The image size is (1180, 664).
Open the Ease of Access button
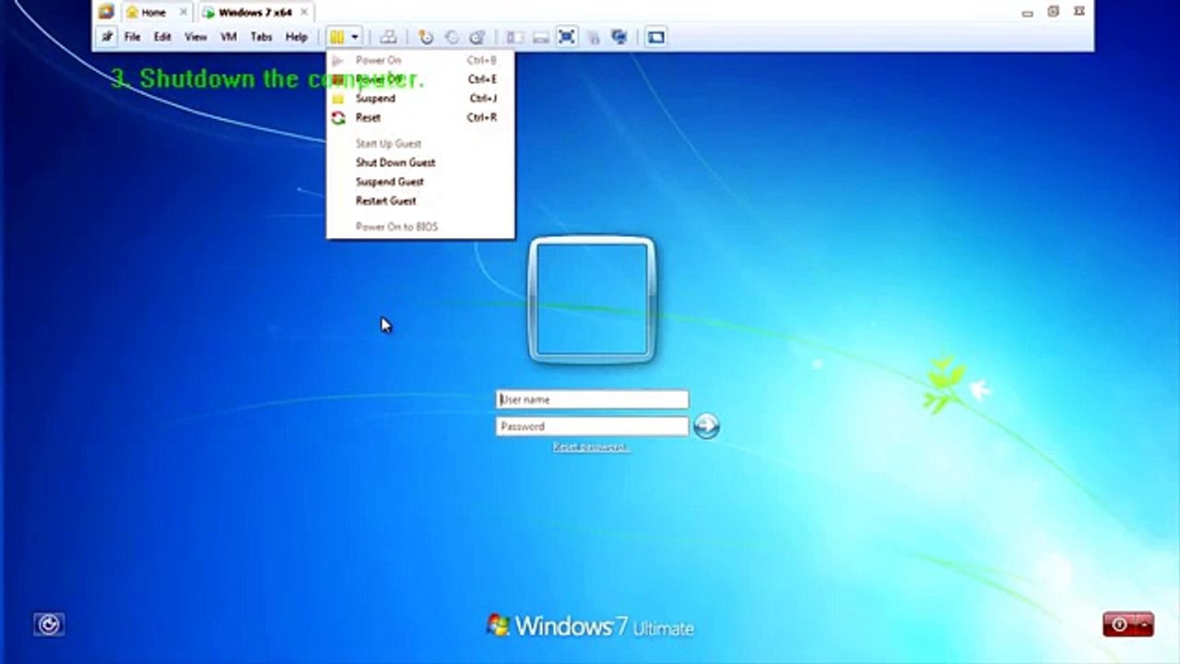coord(49,624)
